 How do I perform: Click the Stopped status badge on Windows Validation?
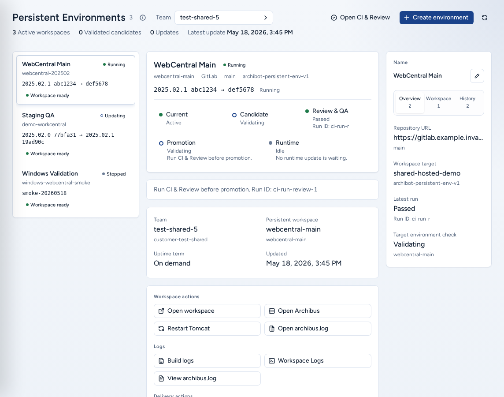click(114, 174)
